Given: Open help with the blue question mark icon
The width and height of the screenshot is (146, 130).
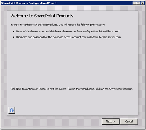Looking at the screenshot, I should pyautogui.click(x=12, y=110).
